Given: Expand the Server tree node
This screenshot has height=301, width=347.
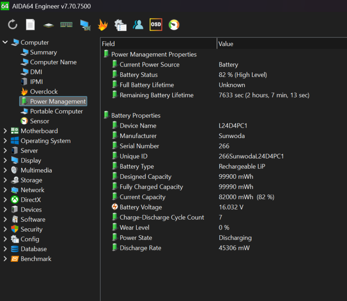Looking at the screenshot, I should point(5,150).
